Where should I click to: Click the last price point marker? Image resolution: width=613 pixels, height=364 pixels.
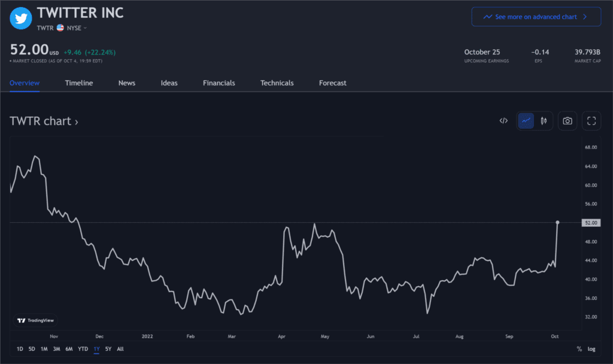click(x=557, y=222)
